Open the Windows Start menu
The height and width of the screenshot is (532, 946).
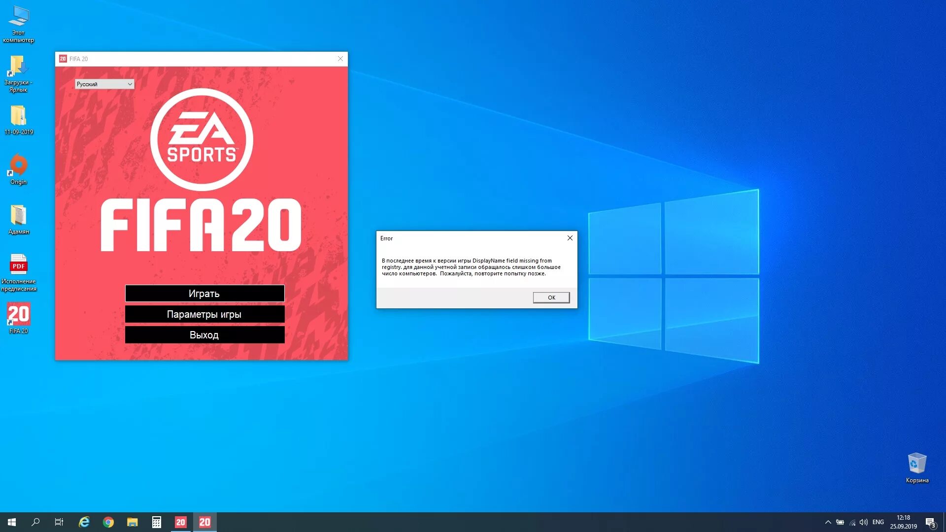click(12, 522)
